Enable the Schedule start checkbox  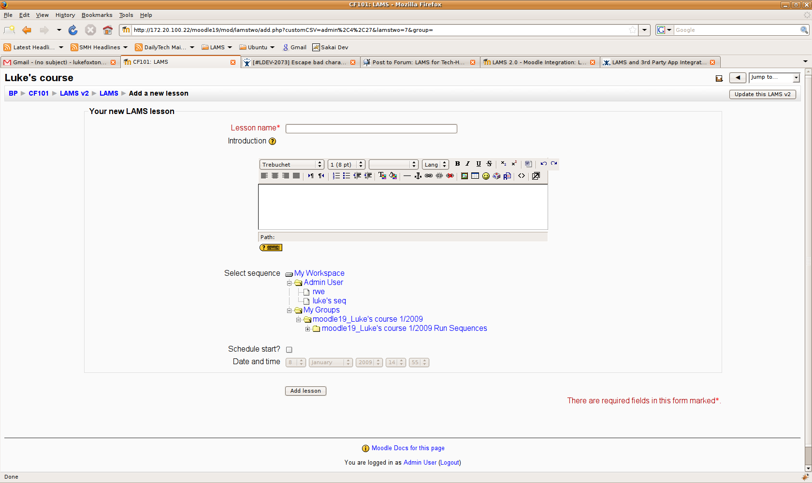click(x=289, y=350)
